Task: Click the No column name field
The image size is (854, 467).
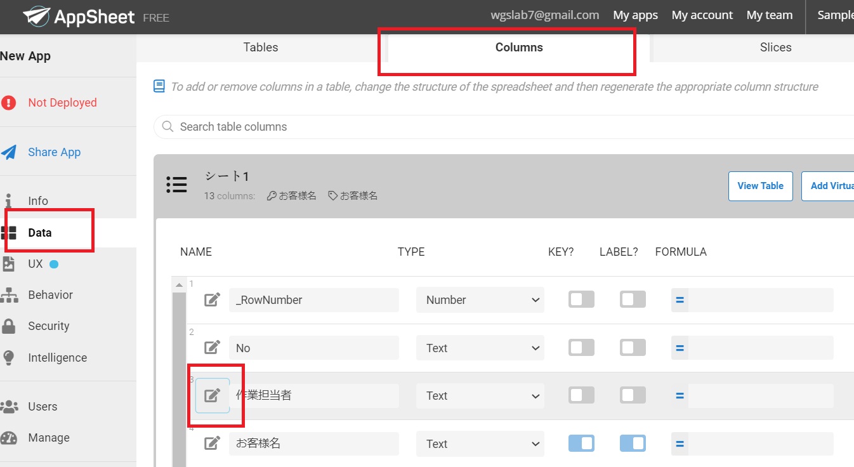Action: [314, 348]
